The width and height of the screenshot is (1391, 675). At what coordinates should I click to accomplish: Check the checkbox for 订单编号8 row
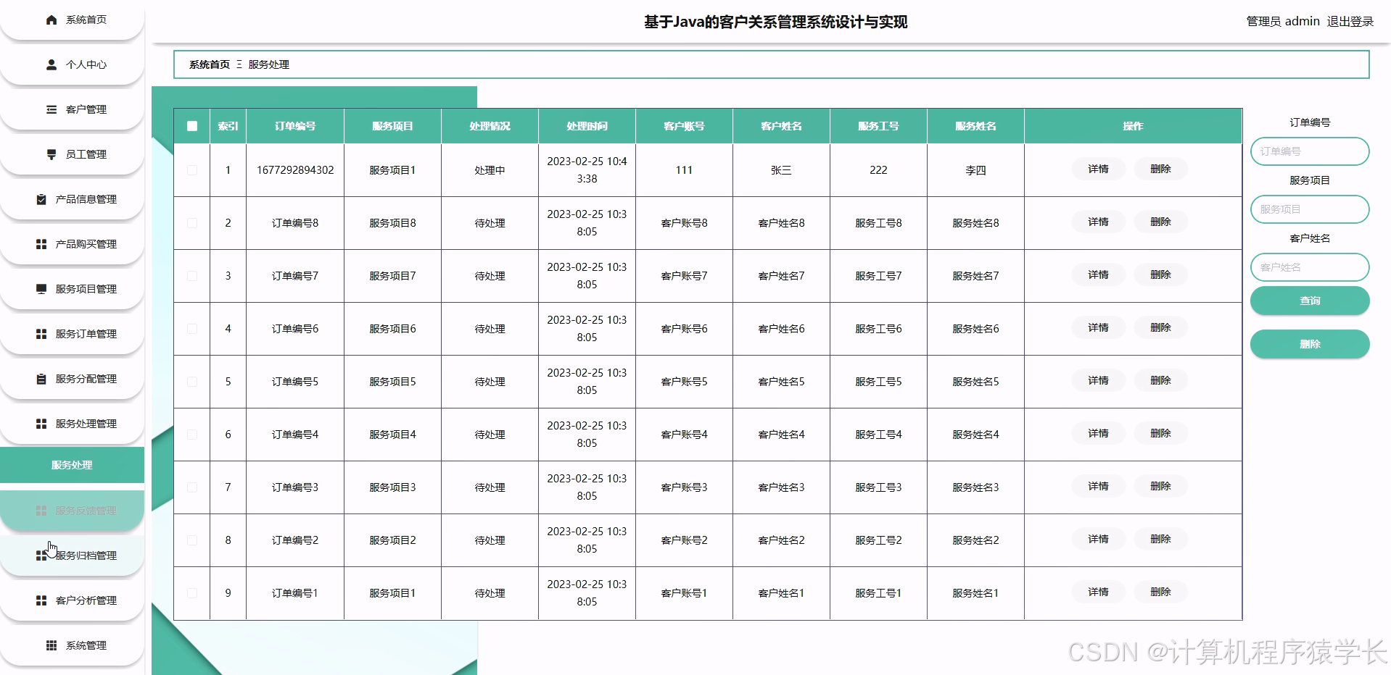(x=192, y=223)
